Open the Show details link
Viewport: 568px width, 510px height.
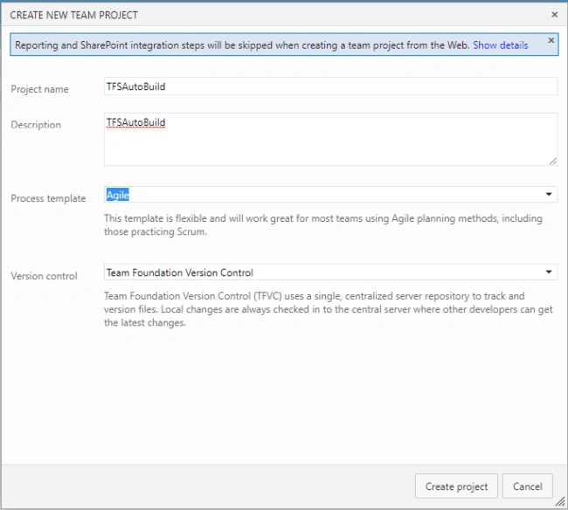click(x=500, y=45)
